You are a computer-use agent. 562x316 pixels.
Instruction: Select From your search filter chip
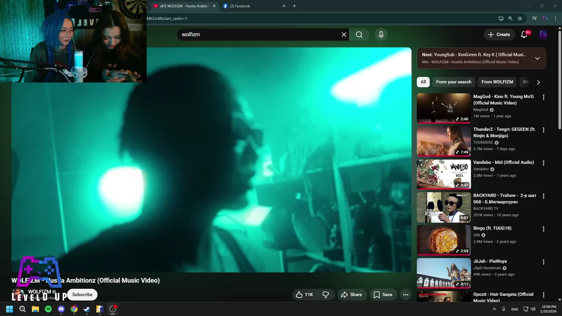pyautogui.click(x=454, y=82)
